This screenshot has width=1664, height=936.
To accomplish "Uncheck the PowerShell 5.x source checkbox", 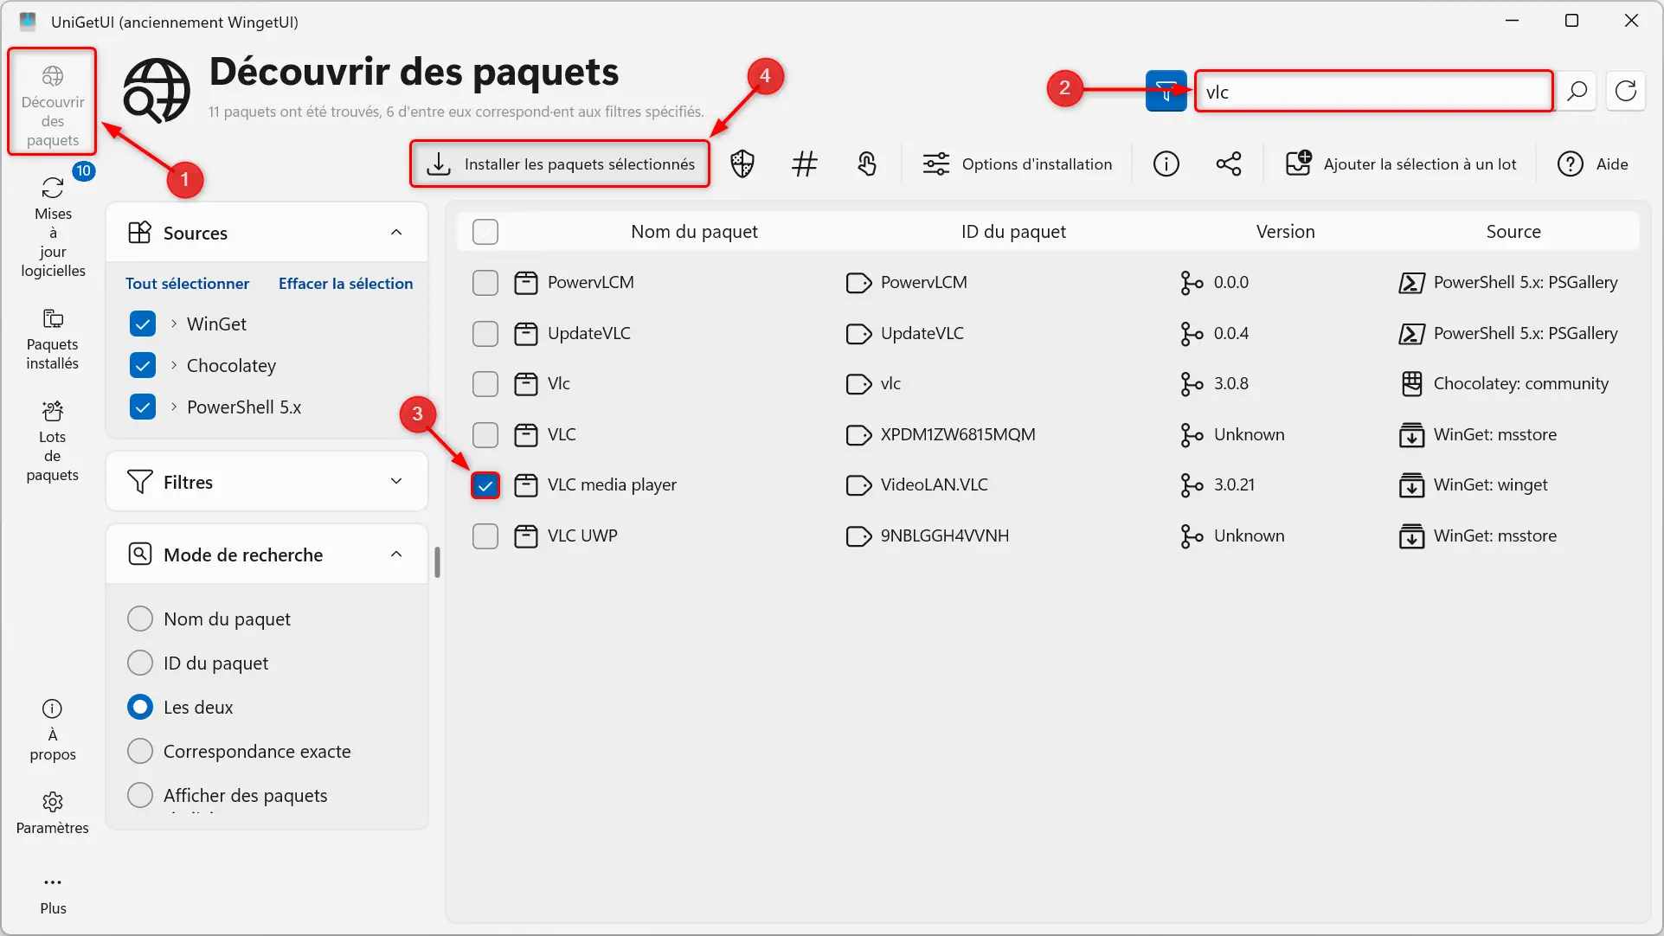I will [143, 407].
